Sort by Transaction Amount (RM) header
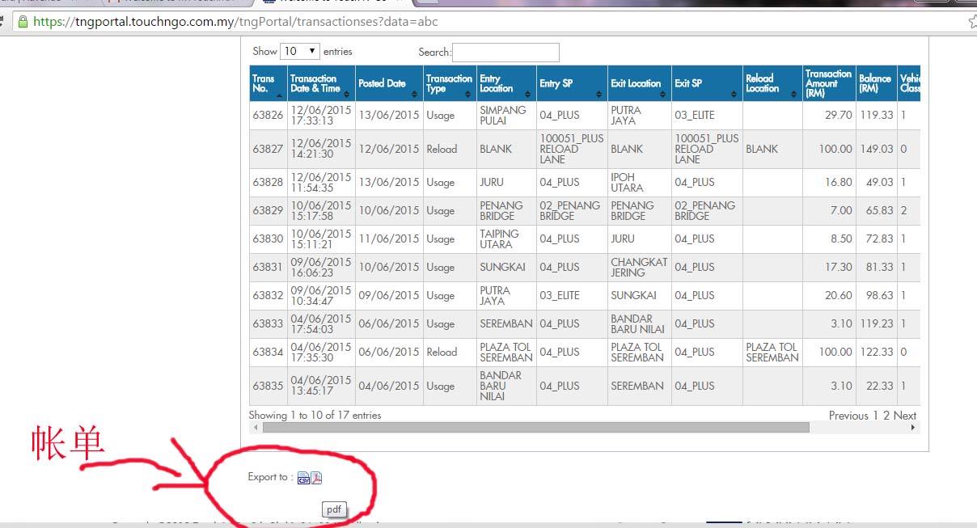Screen dimensions: 977x528 829,83
